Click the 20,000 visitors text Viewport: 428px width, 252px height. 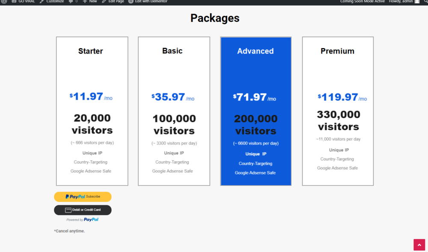pos(92,124)
